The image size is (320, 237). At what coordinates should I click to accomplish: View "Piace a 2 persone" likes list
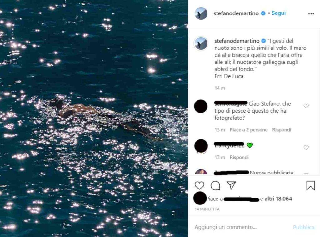point(248,130)
